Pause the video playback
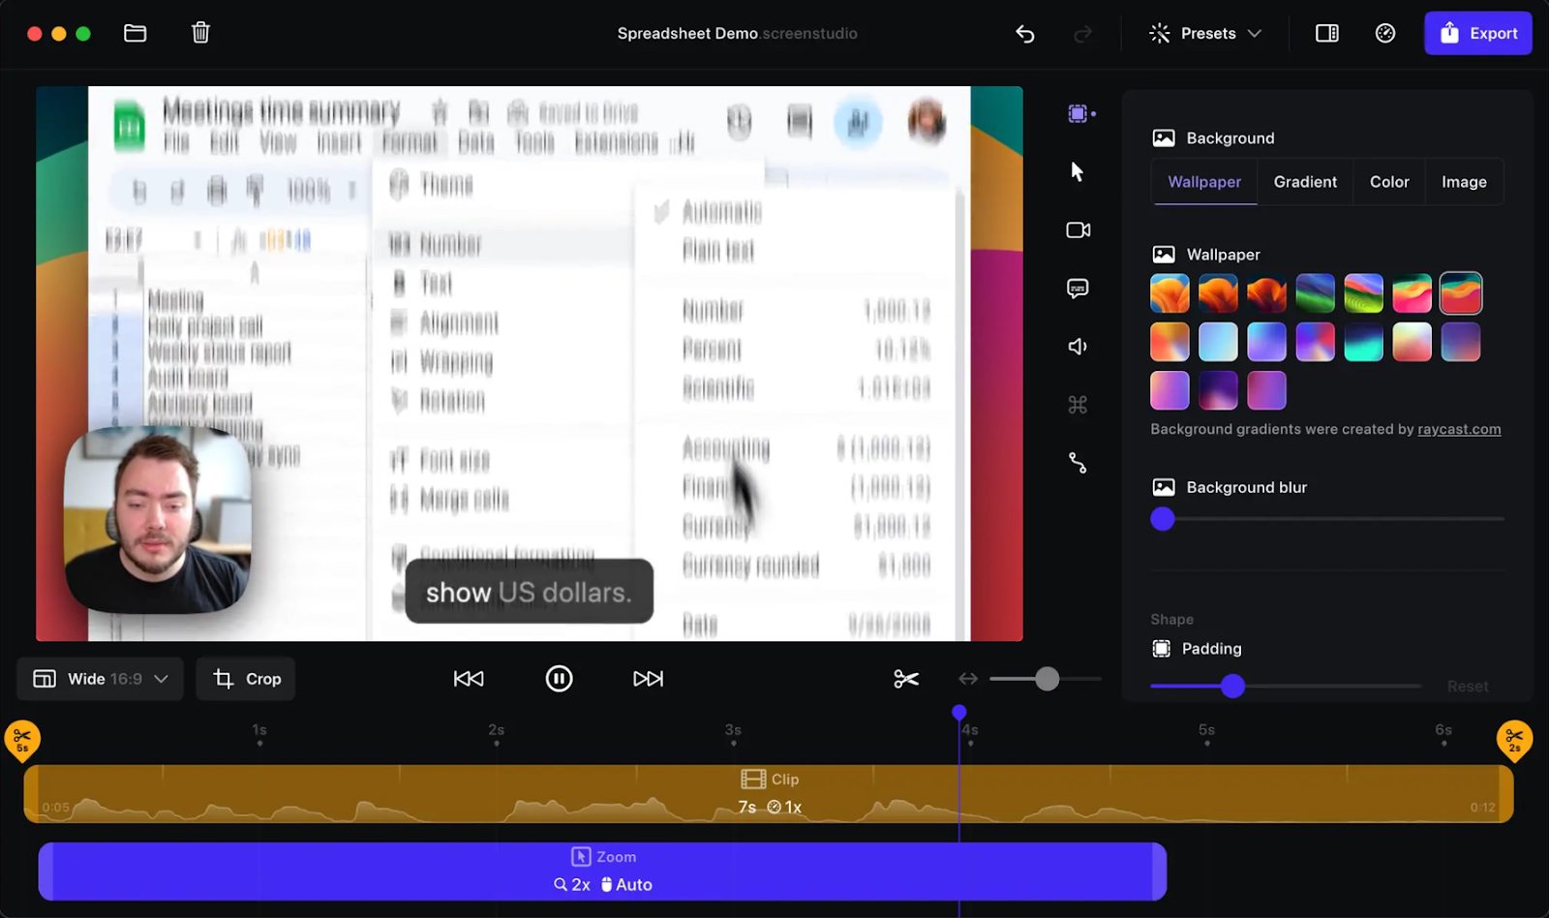The width and height of the screenshot is (1549, 918). pyautogui.click(x=559, y=679)
